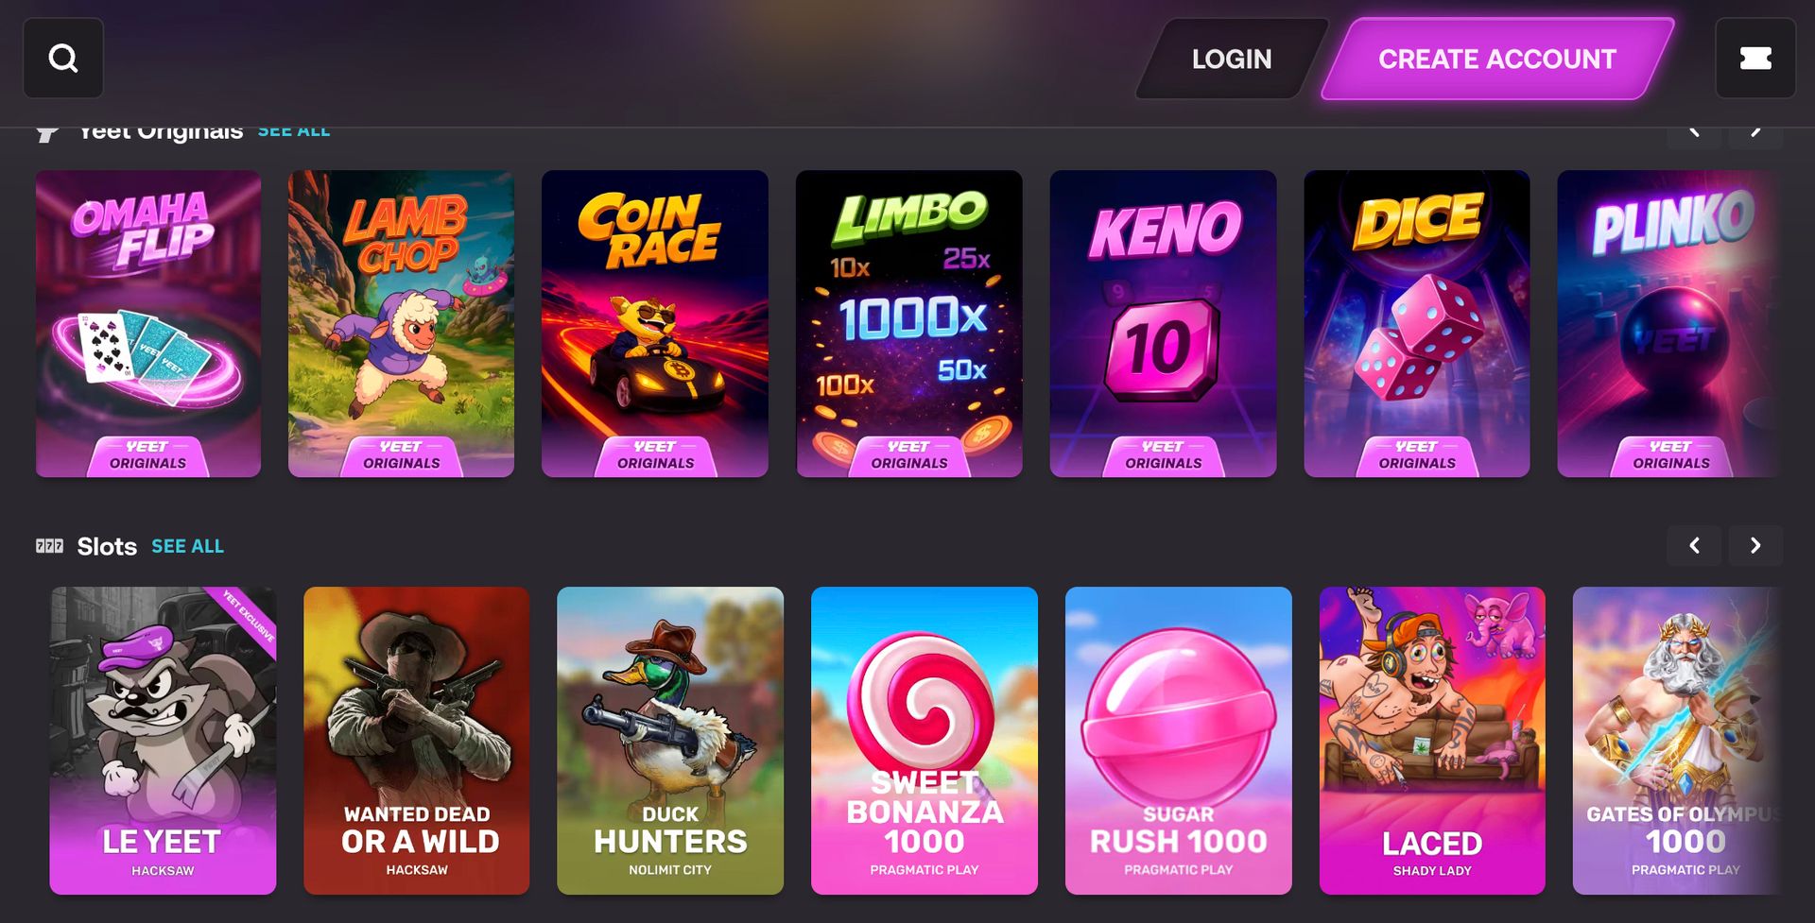Open SEE ALL link for Yeet Originals

pyautogui.click(x=294, y=133)
